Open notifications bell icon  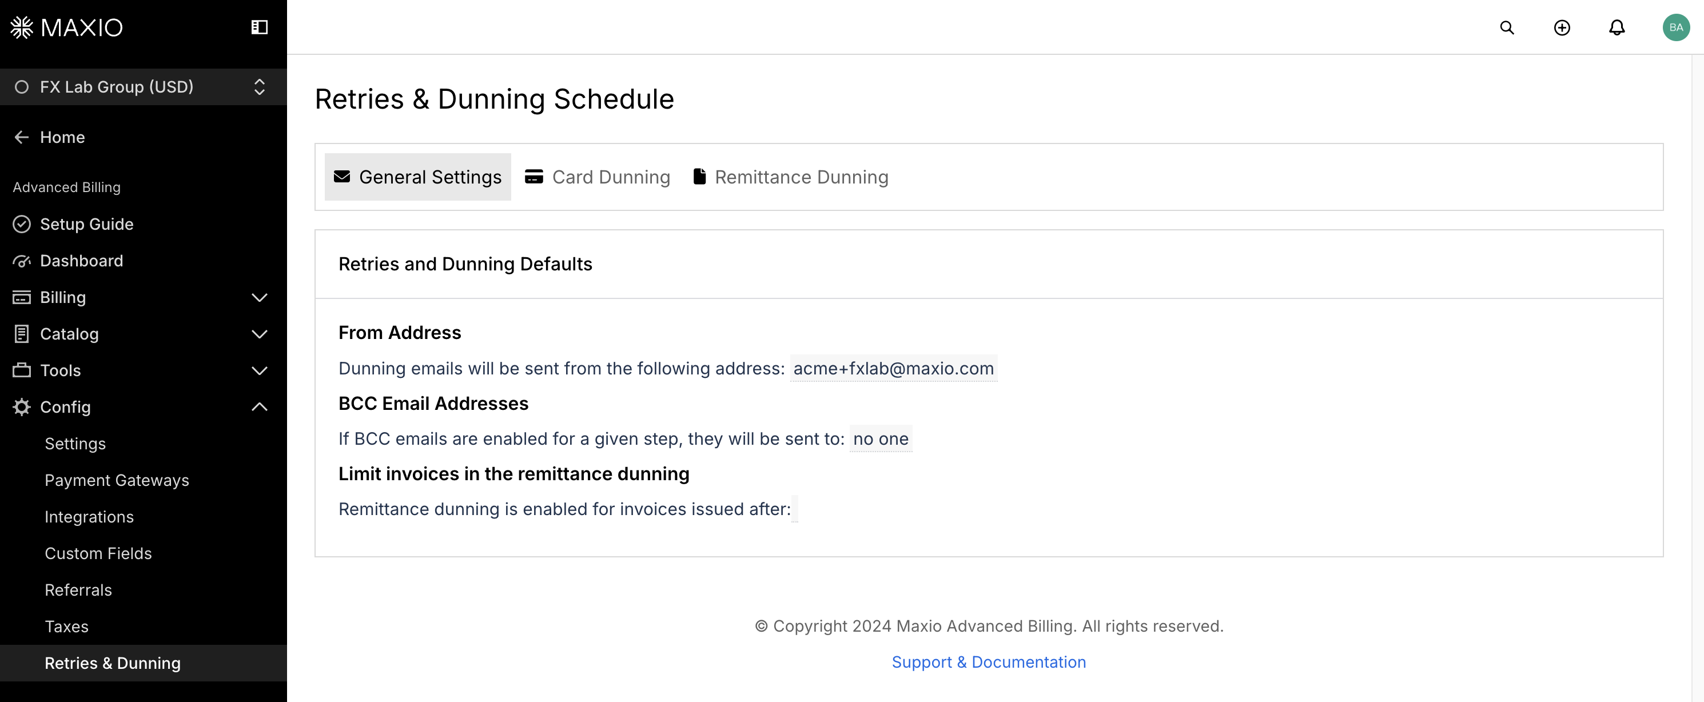pos(1617,27)
